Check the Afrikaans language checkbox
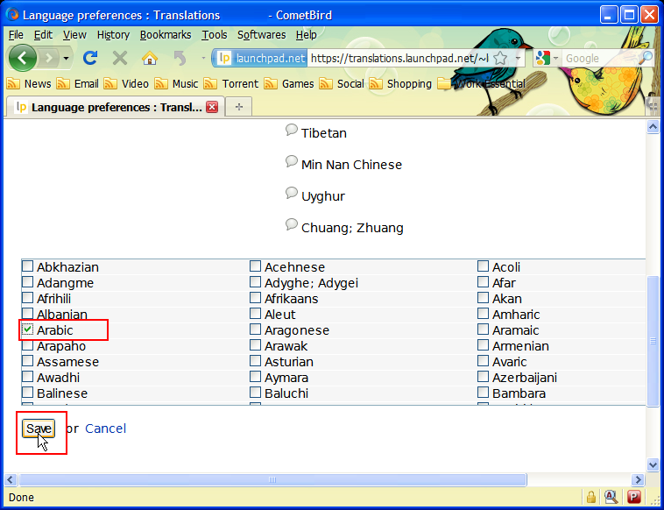The image size is (664, 510). (256, 299)
